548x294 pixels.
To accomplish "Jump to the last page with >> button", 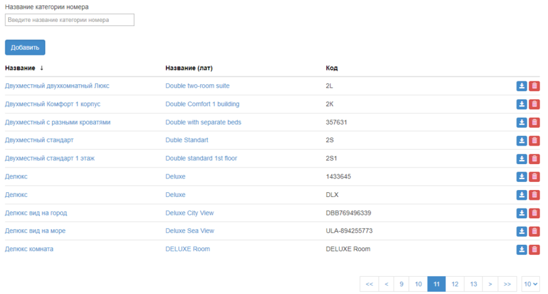I will click(508, 284).
